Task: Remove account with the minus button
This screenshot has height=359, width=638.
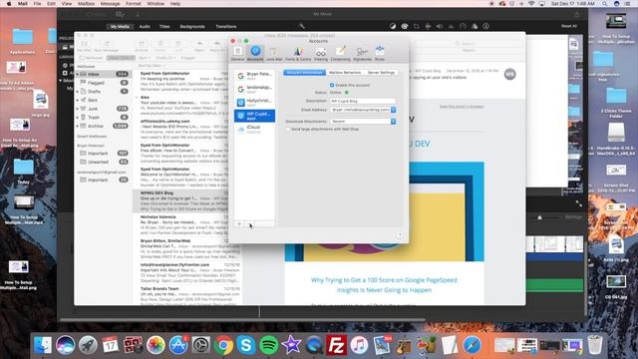Action: tap(250, 223)
